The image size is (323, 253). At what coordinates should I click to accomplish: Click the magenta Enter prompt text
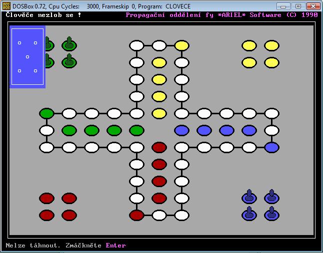[x=115, y=246]
